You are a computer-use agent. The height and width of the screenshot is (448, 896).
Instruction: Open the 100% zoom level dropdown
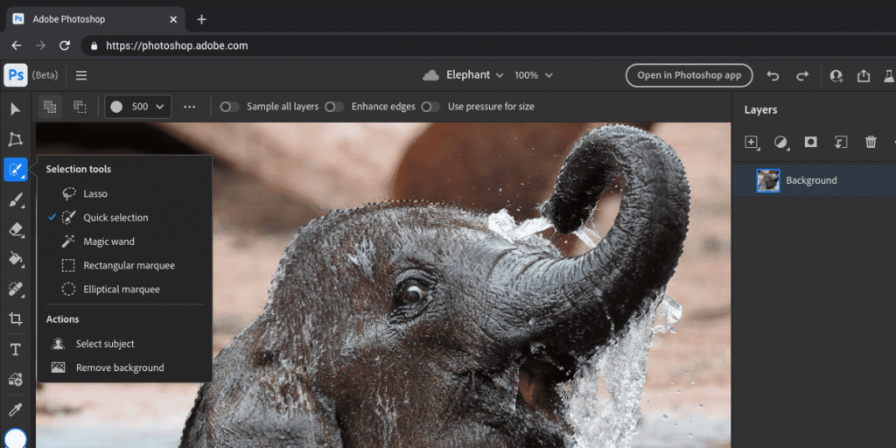[534, 75]
